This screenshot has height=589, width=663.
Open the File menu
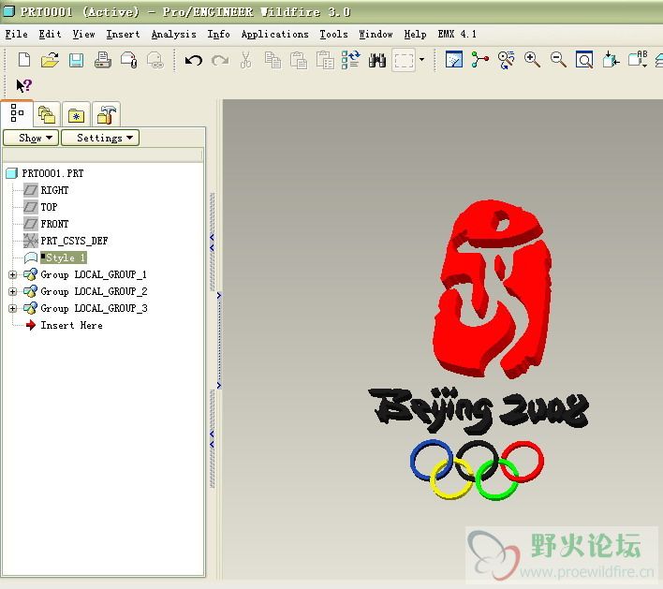(x=17, y=35)
